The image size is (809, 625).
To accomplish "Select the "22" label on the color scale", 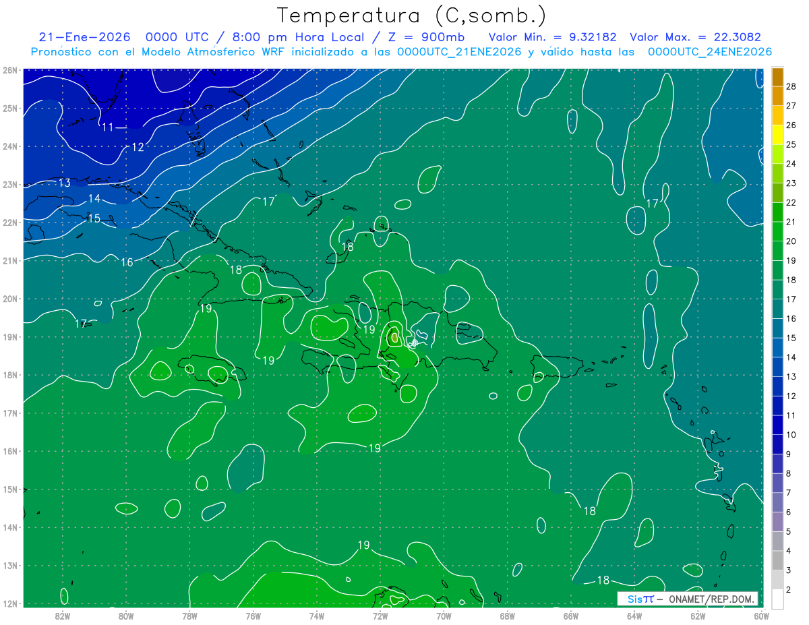I will (791, 202).
